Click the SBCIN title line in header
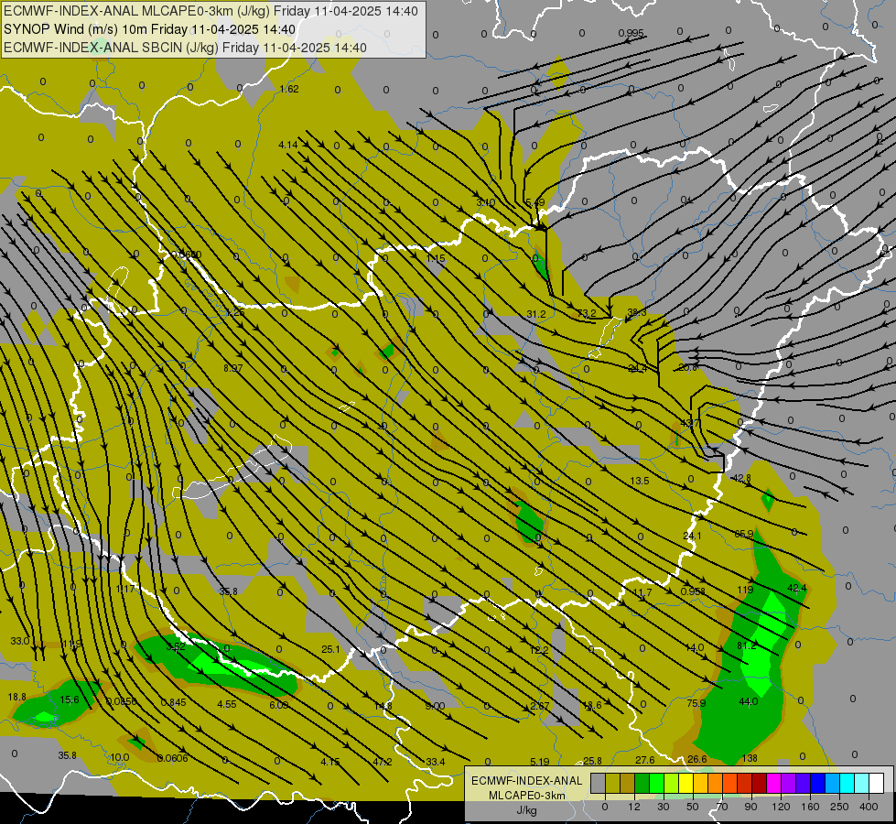 [185, 48]
